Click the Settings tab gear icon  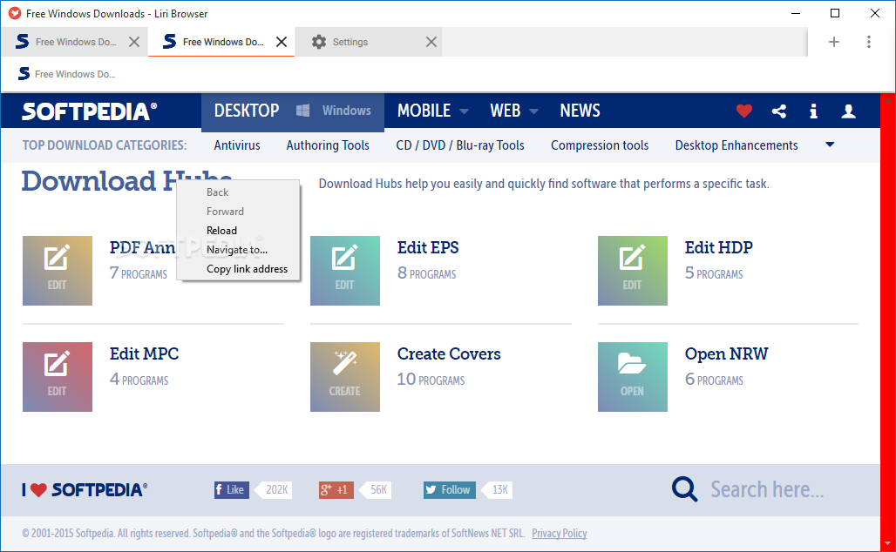[x=319, y=42]
